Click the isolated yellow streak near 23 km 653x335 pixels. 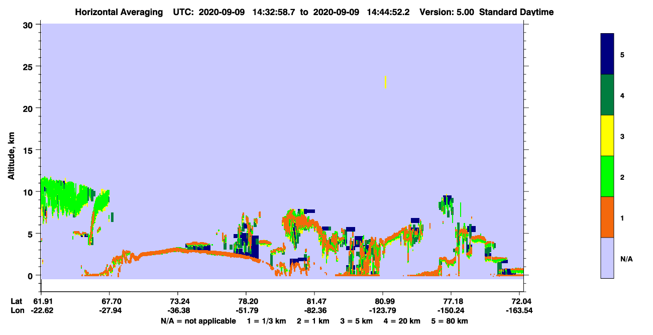click(385, 82)
